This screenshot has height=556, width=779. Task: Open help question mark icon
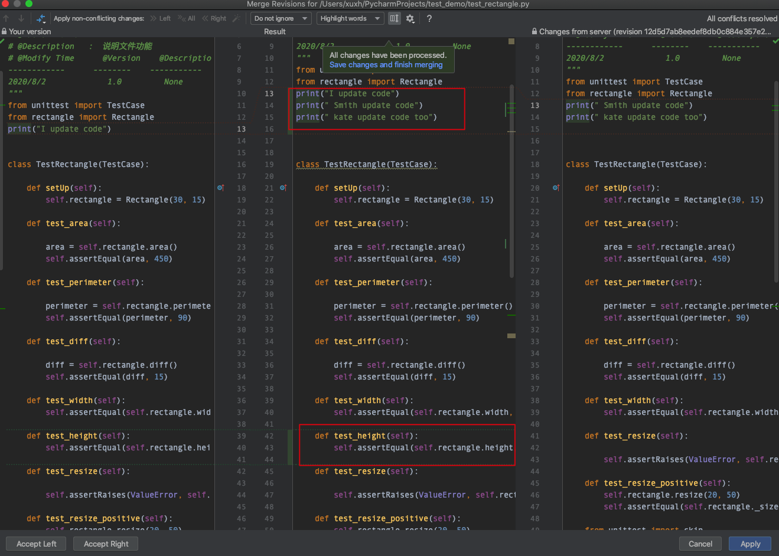click(429, 18)
